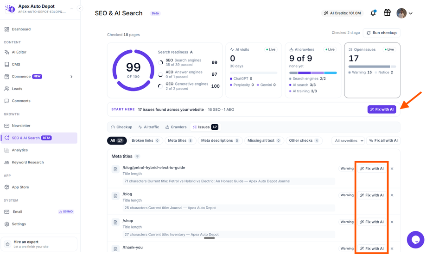Filter by Missing alt text
This screenshot has height=254, width=426.
[x=264, y=140]
